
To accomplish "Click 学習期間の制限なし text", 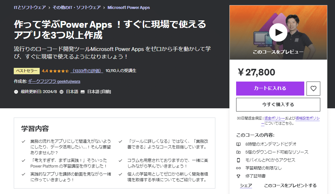I will point(264,168).
